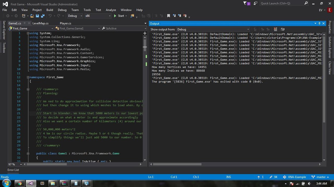
Task: Click the Find in Files toolbar icon
Action: coord(133,16)
